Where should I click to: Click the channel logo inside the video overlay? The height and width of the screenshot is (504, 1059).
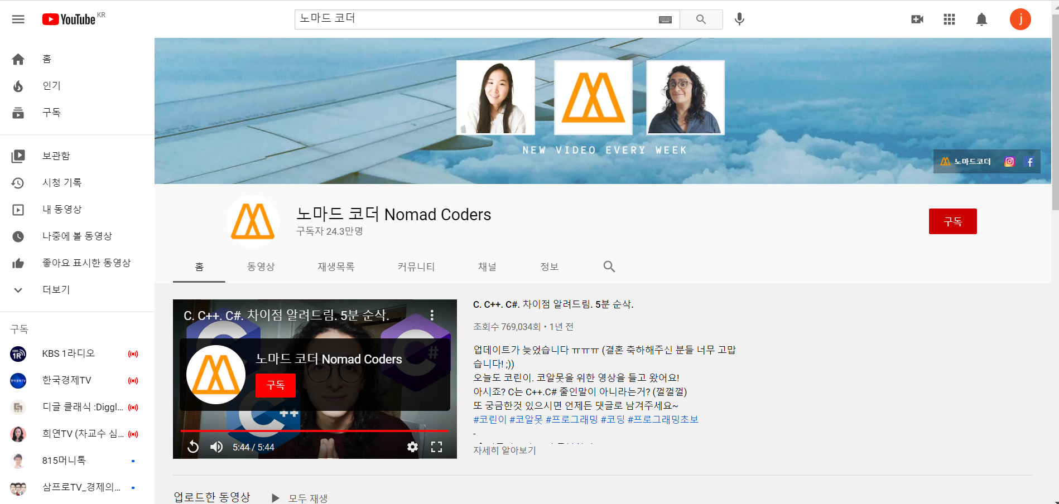click(x=215, y=375)
